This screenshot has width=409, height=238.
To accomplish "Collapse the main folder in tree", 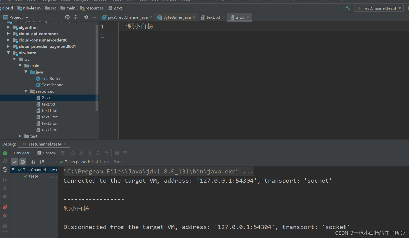I will (20, 66).
